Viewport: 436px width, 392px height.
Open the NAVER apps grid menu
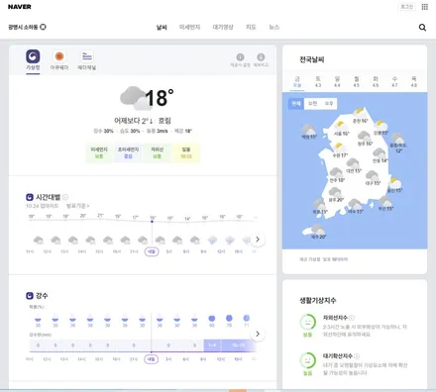coord(425,7)
